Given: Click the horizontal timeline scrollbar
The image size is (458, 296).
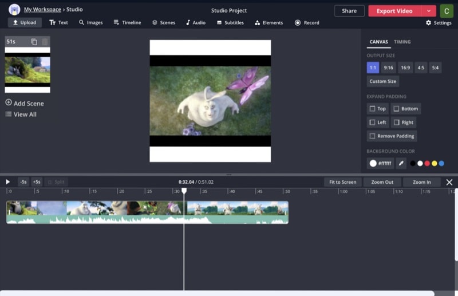Looking at the screenshot, I should pos(217,293).
